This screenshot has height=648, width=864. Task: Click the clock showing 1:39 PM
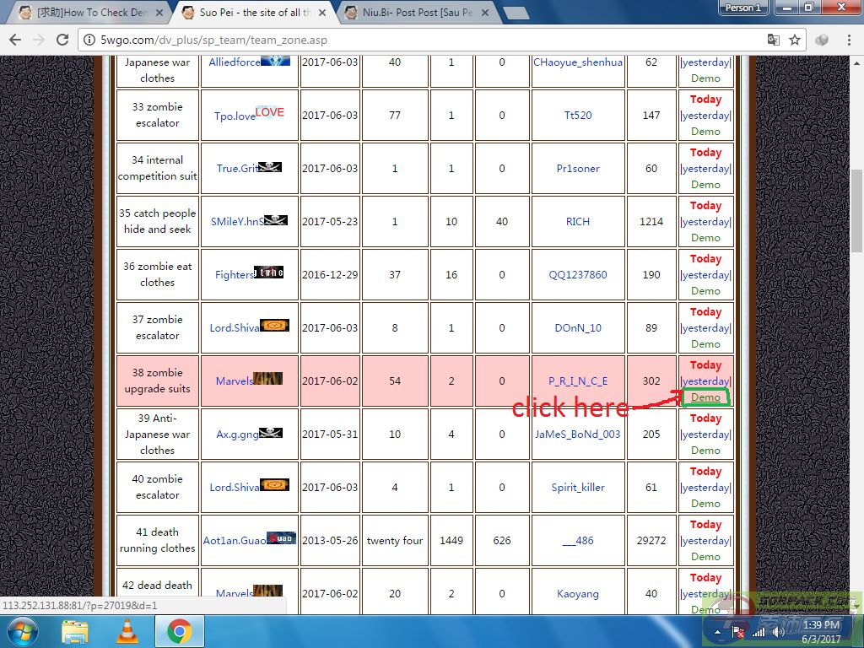point(820,625)
